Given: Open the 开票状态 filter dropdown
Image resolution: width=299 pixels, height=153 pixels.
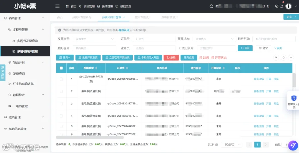Looking at the screenshot, I should point(214,39).
